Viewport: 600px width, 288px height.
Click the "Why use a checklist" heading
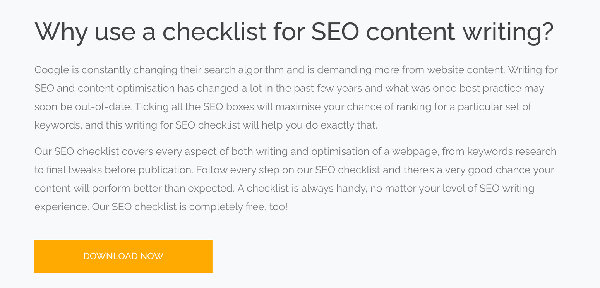coord(294,31)
